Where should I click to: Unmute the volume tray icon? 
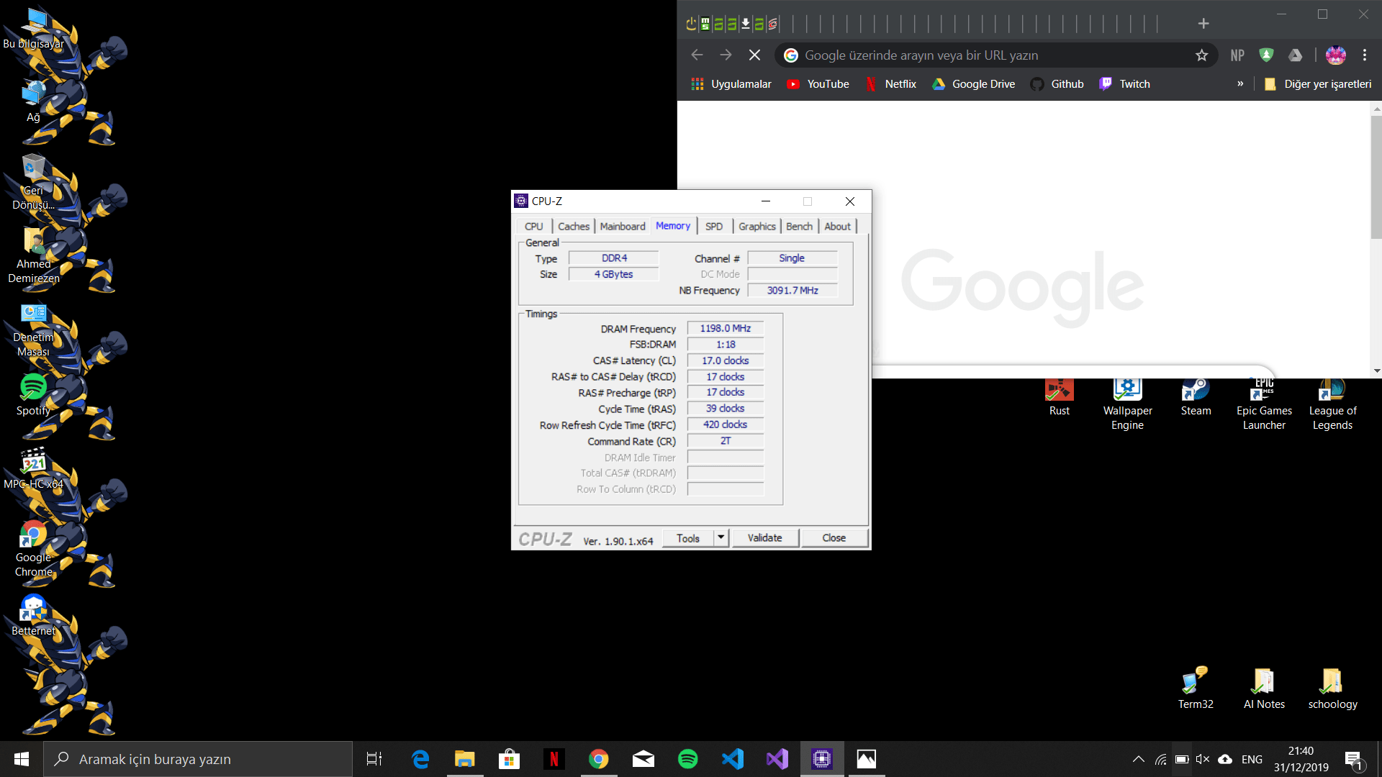(x=1203, y=759)
